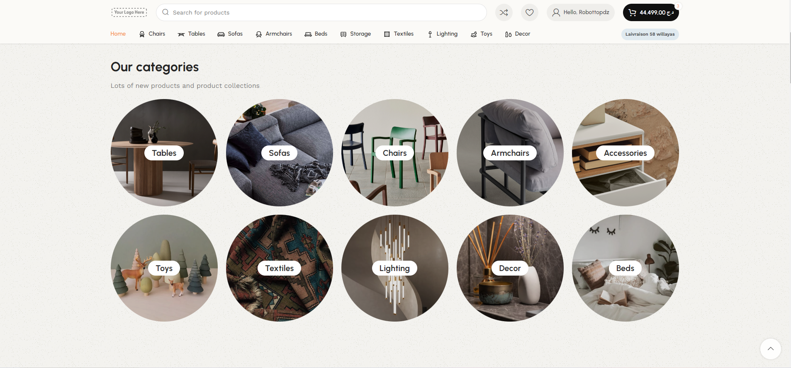
Task: Click the Your Logo Here logo
Action: (x=129, y=12)
